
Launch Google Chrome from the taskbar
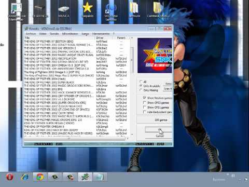tap(39, 177)
